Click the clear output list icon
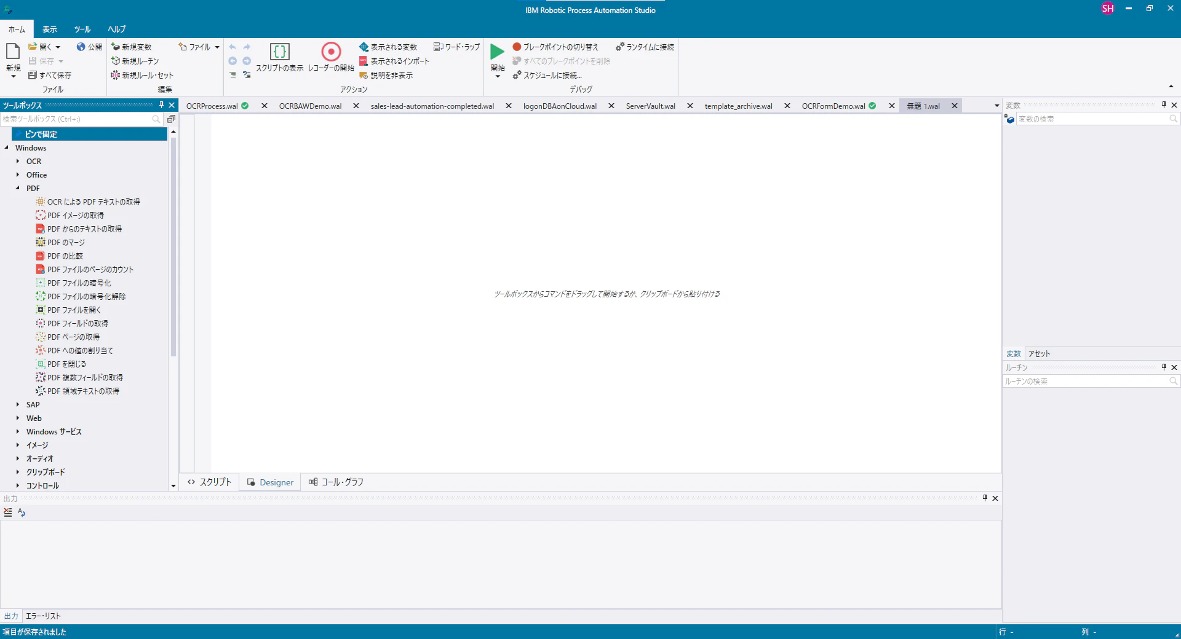This screenshot has height=639, width=1181. click(8, 512)
